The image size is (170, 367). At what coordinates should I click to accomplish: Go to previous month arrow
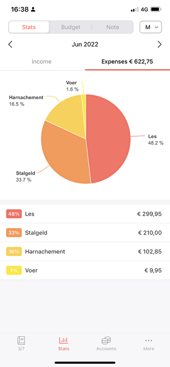(x=10, y=44)
